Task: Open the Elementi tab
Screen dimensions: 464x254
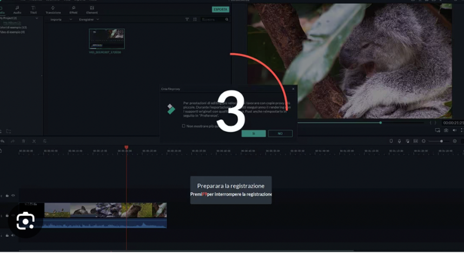Action: (x=92, y=10)
